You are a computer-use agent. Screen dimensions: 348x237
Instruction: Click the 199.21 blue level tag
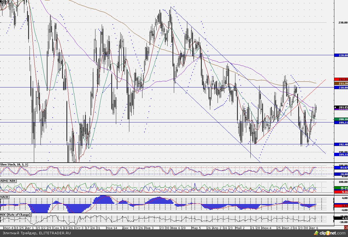click(x=341, y=123)
